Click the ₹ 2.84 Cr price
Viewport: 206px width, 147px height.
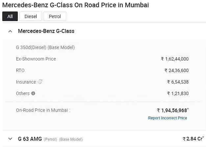coord(193,139)
